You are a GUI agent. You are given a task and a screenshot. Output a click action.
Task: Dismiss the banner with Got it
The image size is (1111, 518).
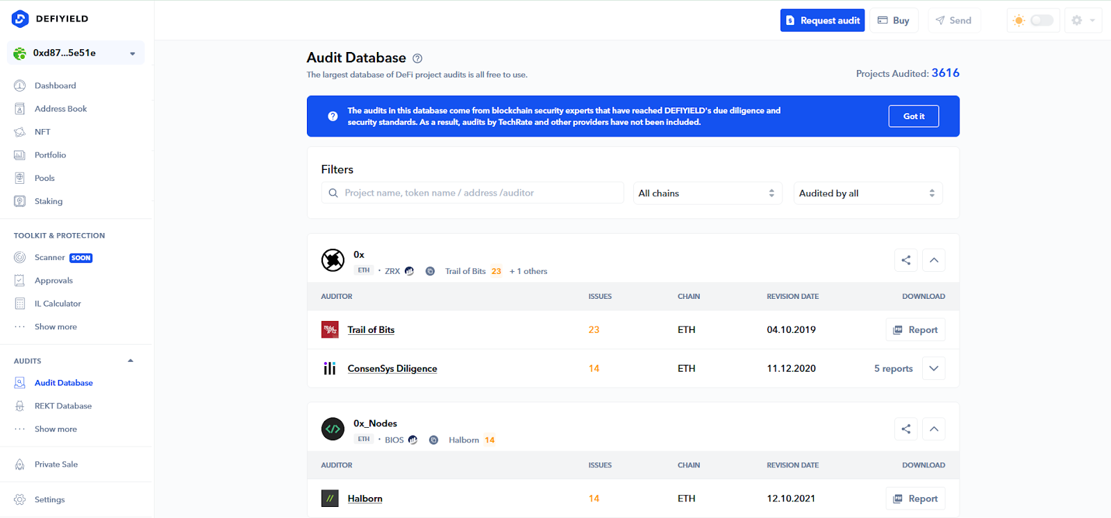pos(913,116)
